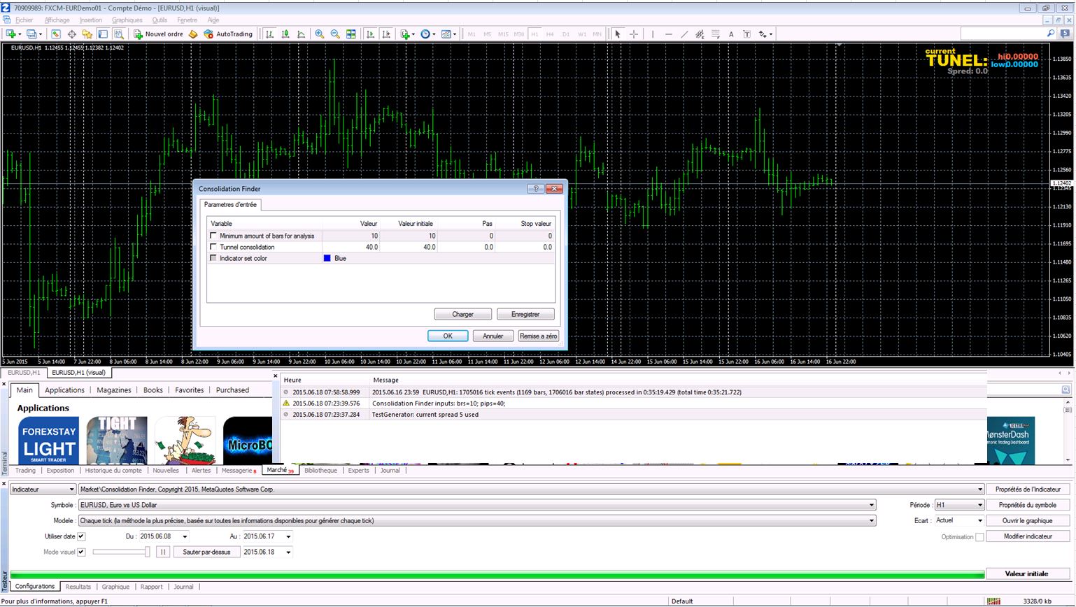The width and height of the screenshot is (1076, 607).
Task: Click the tile windows grid icon
Action: (351, 34)
